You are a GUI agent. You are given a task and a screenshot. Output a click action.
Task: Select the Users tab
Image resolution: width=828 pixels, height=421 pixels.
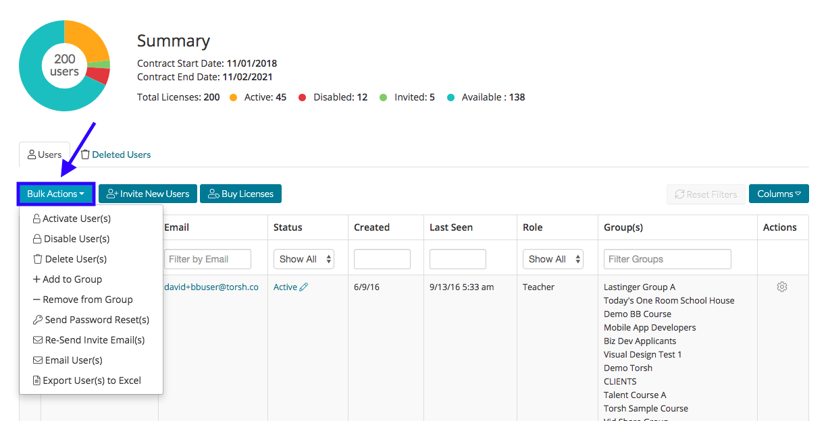click(x=45, y=155)
